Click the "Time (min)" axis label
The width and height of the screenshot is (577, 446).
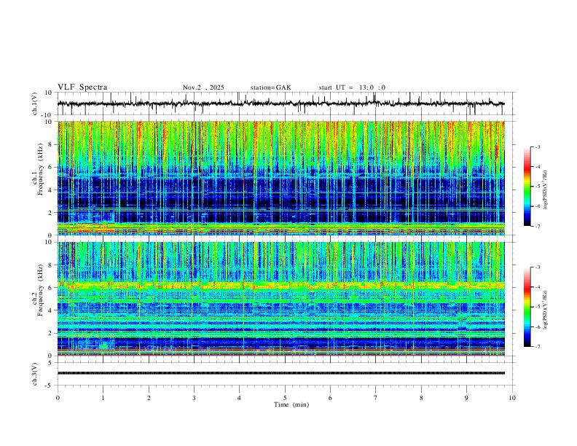291,404
